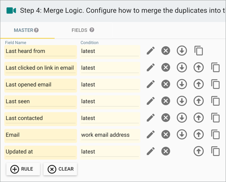Edit the Email rule with pencil icon
The height and width of the screenshot is (182, 226).
pyautogui.click(x=150, y=135)
